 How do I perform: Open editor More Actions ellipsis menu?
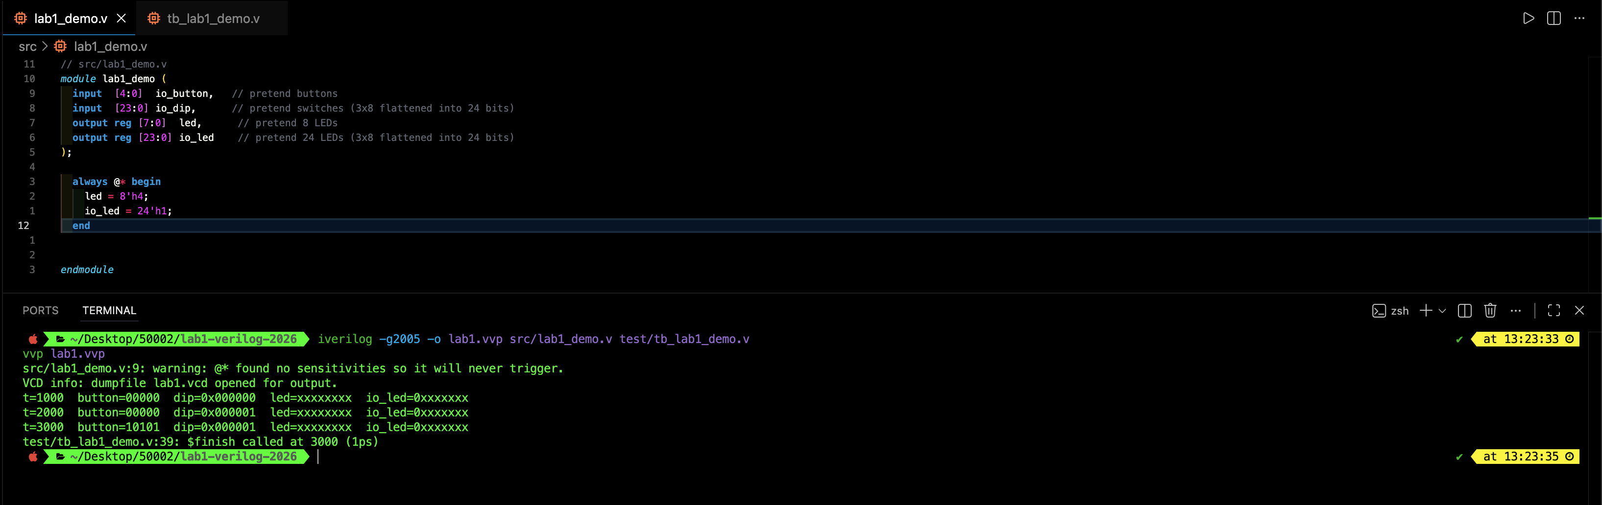coord(1579,19)
